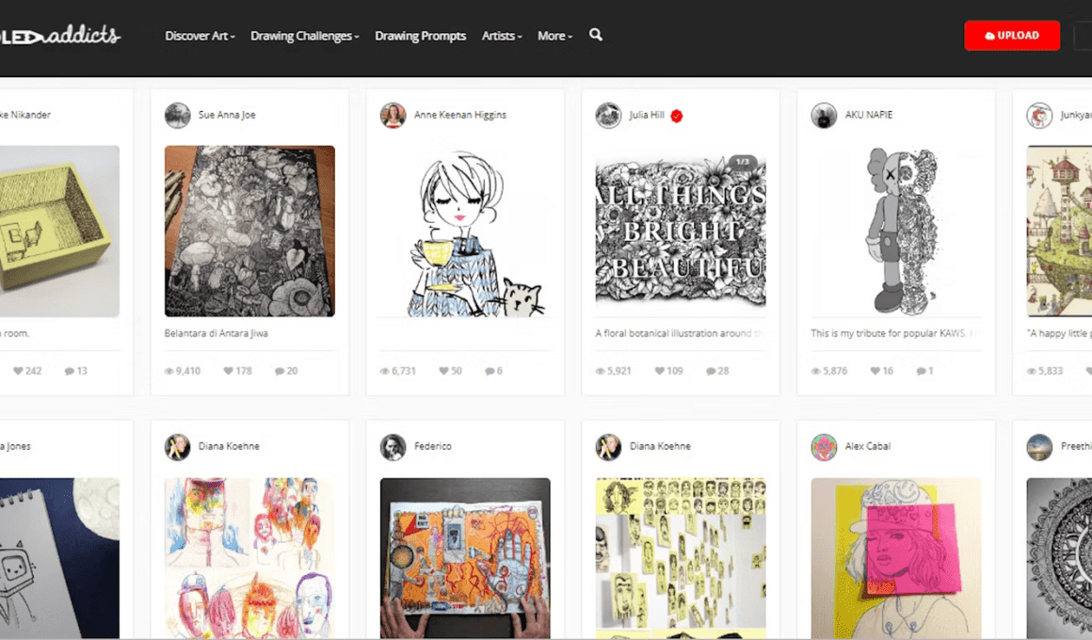Like AKU NAPIE's KAWS tribute
The image size is (1092, 640).
click(875, 371)
